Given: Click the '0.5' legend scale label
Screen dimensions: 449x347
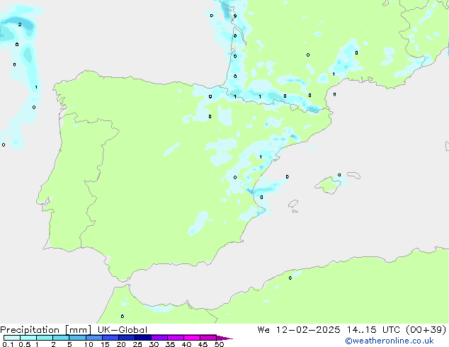Looking at the screenshot, I should [x=25, y=344].
